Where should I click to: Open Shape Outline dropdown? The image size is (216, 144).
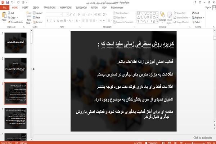(181, 18)
